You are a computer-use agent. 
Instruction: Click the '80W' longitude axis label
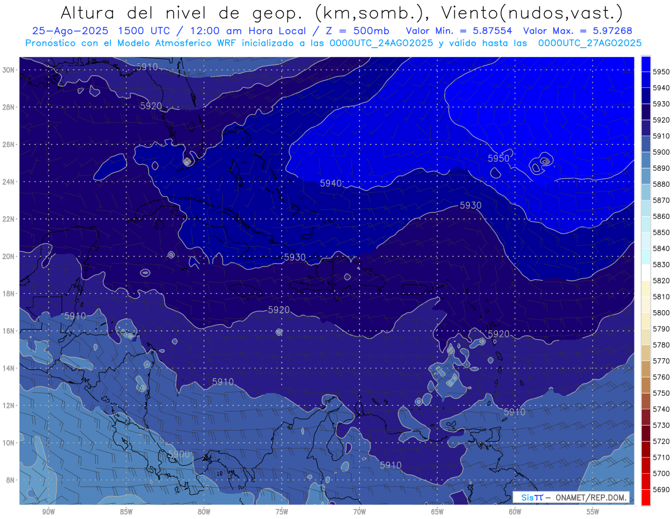coord(204,512)
